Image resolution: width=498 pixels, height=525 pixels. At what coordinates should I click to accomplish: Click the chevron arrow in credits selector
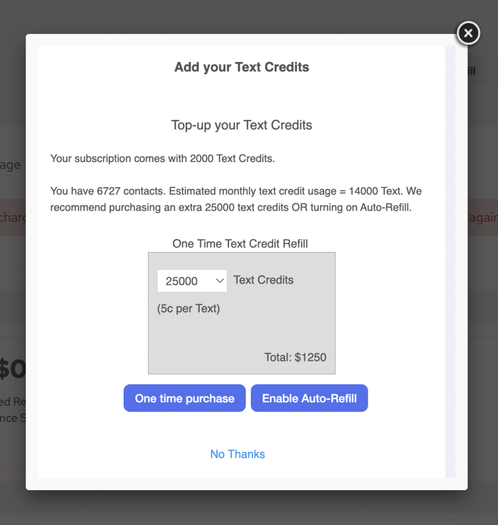pos(220,280)
